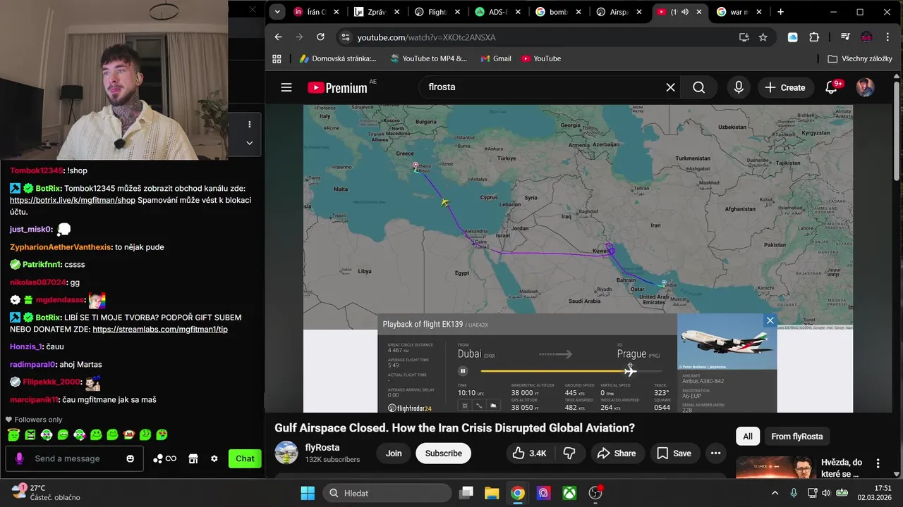Mute the playing YouTube tab audio
The image size is (903, 507).
pos(684,12)
